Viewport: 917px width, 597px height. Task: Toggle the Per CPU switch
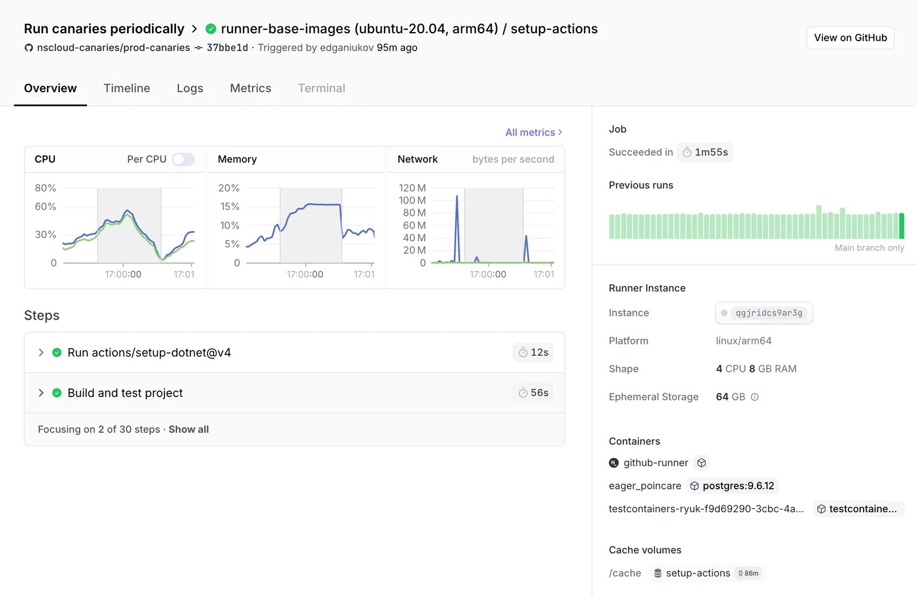tap(183, 159)
